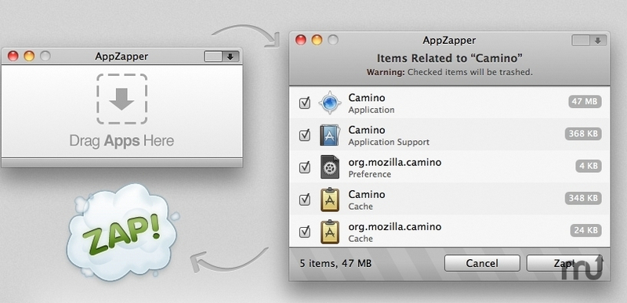Click the org.mozilla.camino preference gear icon
The width and height of the screenshot is (627, 303).
[330, 167]
